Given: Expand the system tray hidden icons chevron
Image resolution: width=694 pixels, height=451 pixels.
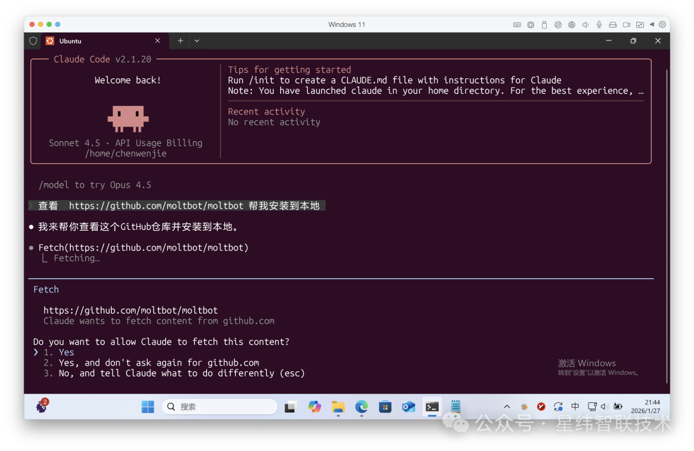Looking at the screenshot, I should tap(506, 407).
